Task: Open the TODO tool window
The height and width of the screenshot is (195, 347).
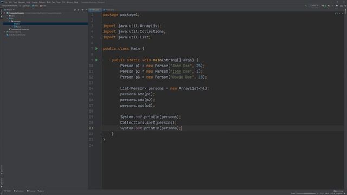Action: [x=8, y=191]
